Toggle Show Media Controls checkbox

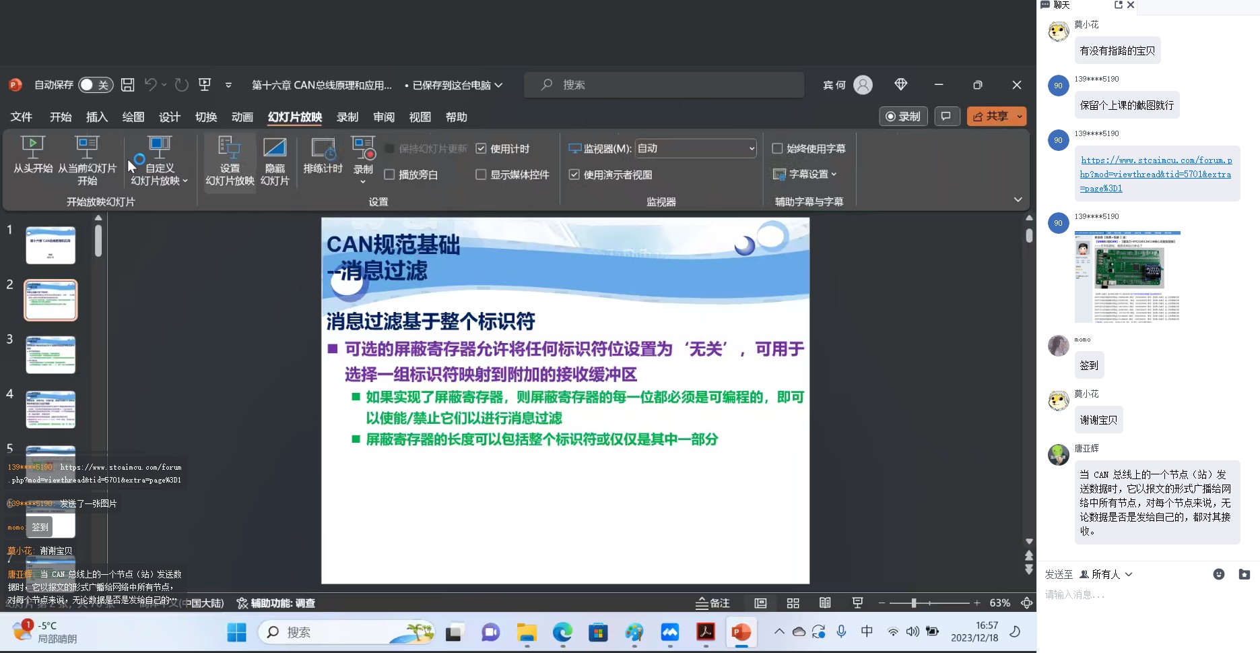(481, 175)
